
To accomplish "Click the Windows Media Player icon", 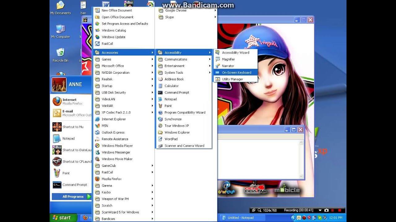I will pyautogui.click(x=97, y=146).
